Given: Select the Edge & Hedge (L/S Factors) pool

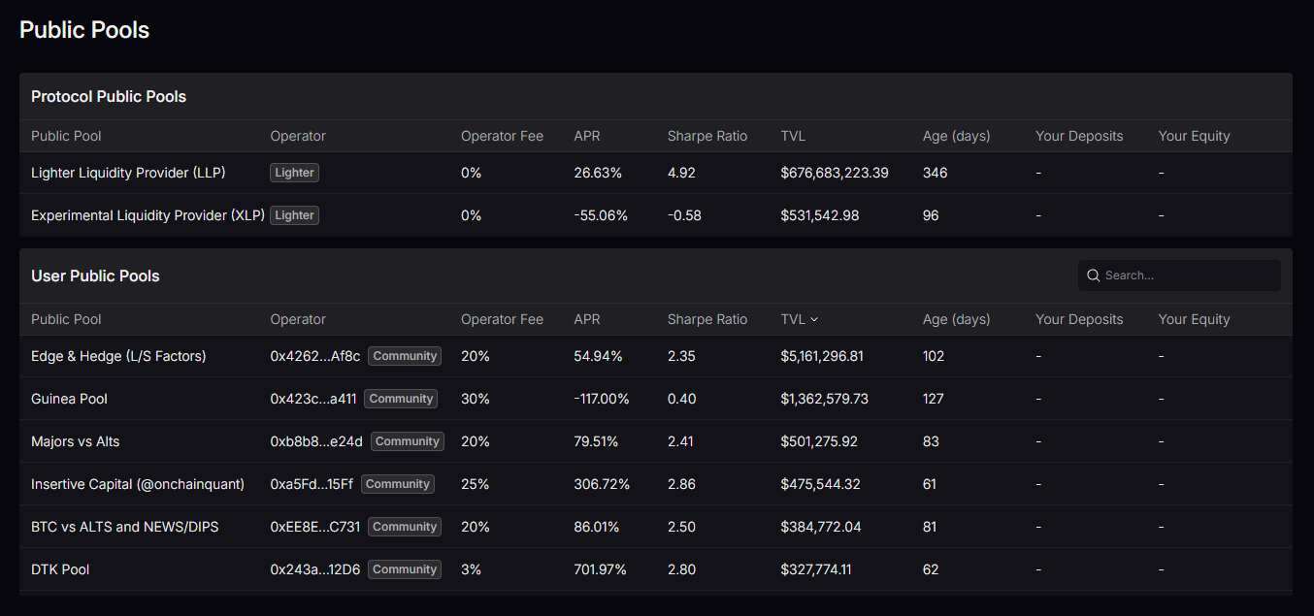Looking at the screenshot, I should point(118,356).
